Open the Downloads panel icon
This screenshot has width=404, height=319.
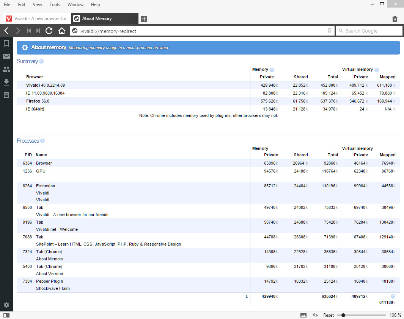(6, 82)
